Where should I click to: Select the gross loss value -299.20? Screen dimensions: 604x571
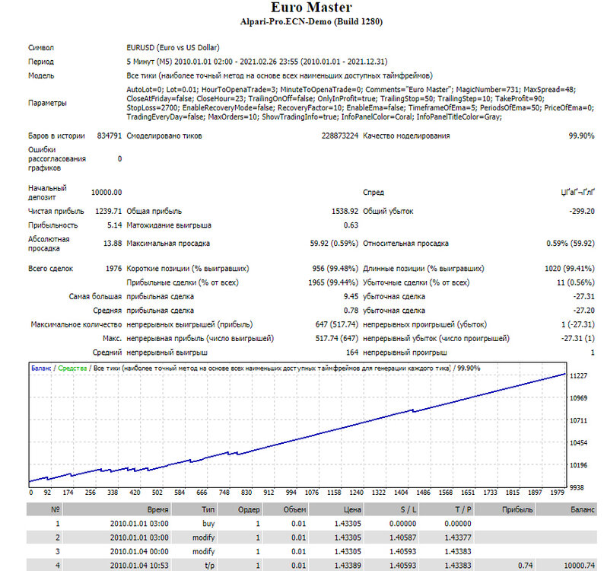[x=582, y=212]
